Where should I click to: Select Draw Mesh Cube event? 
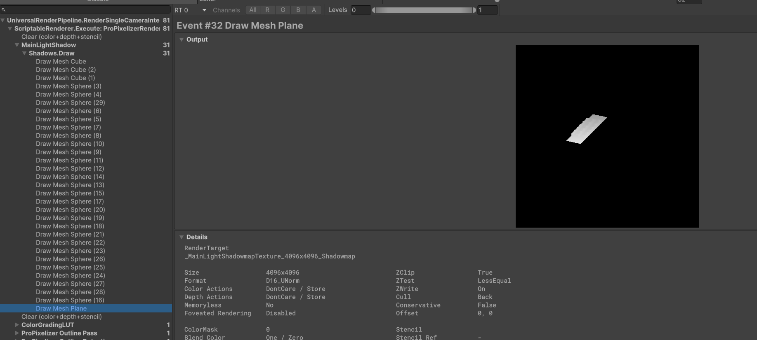point(61,61)
